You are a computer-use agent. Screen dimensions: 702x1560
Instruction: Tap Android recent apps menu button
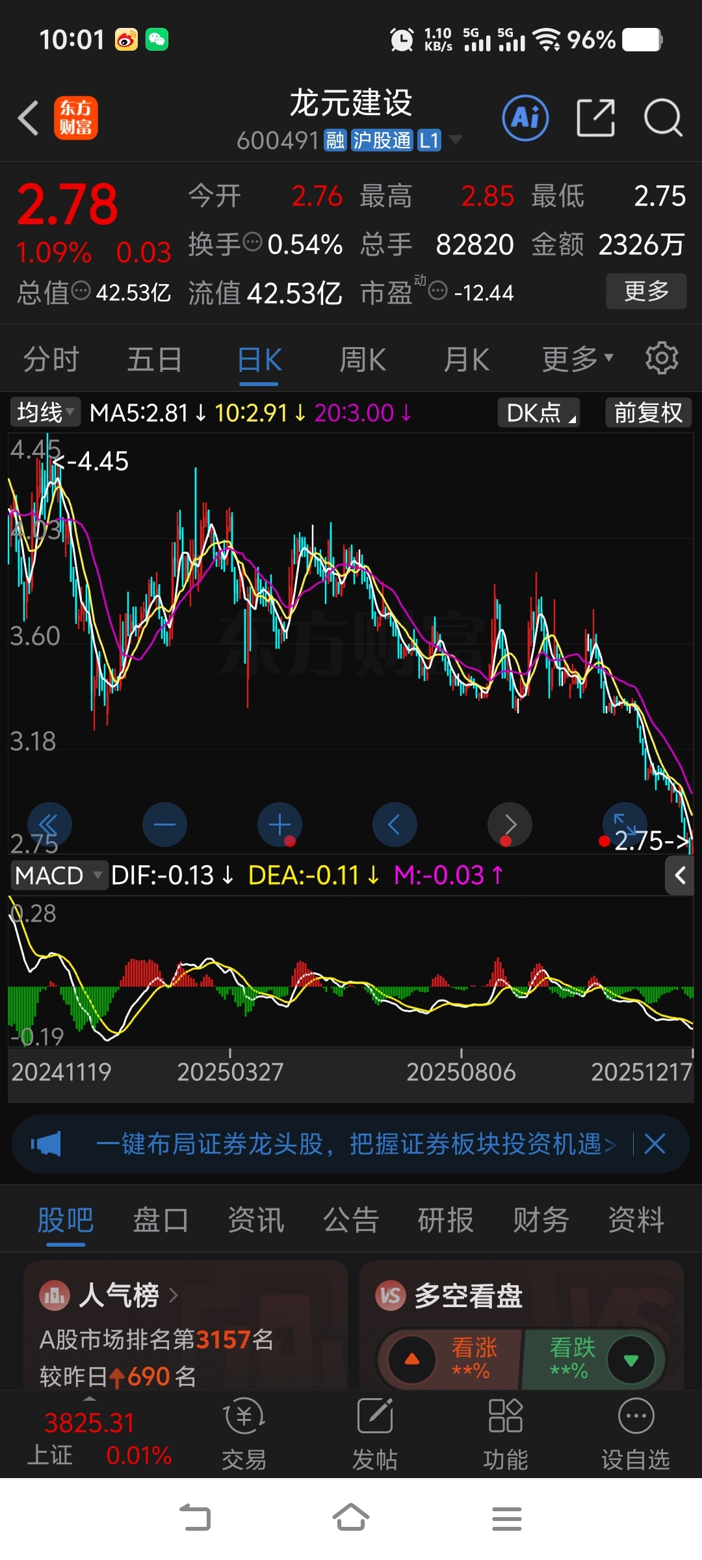(x=507, y=1518)
